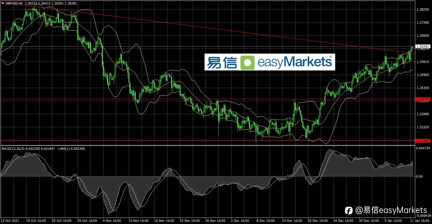The width and height of the screenshot is (432, 224).
Task: Click the 1.34300 price axis value
Action: tap(423, 88)
